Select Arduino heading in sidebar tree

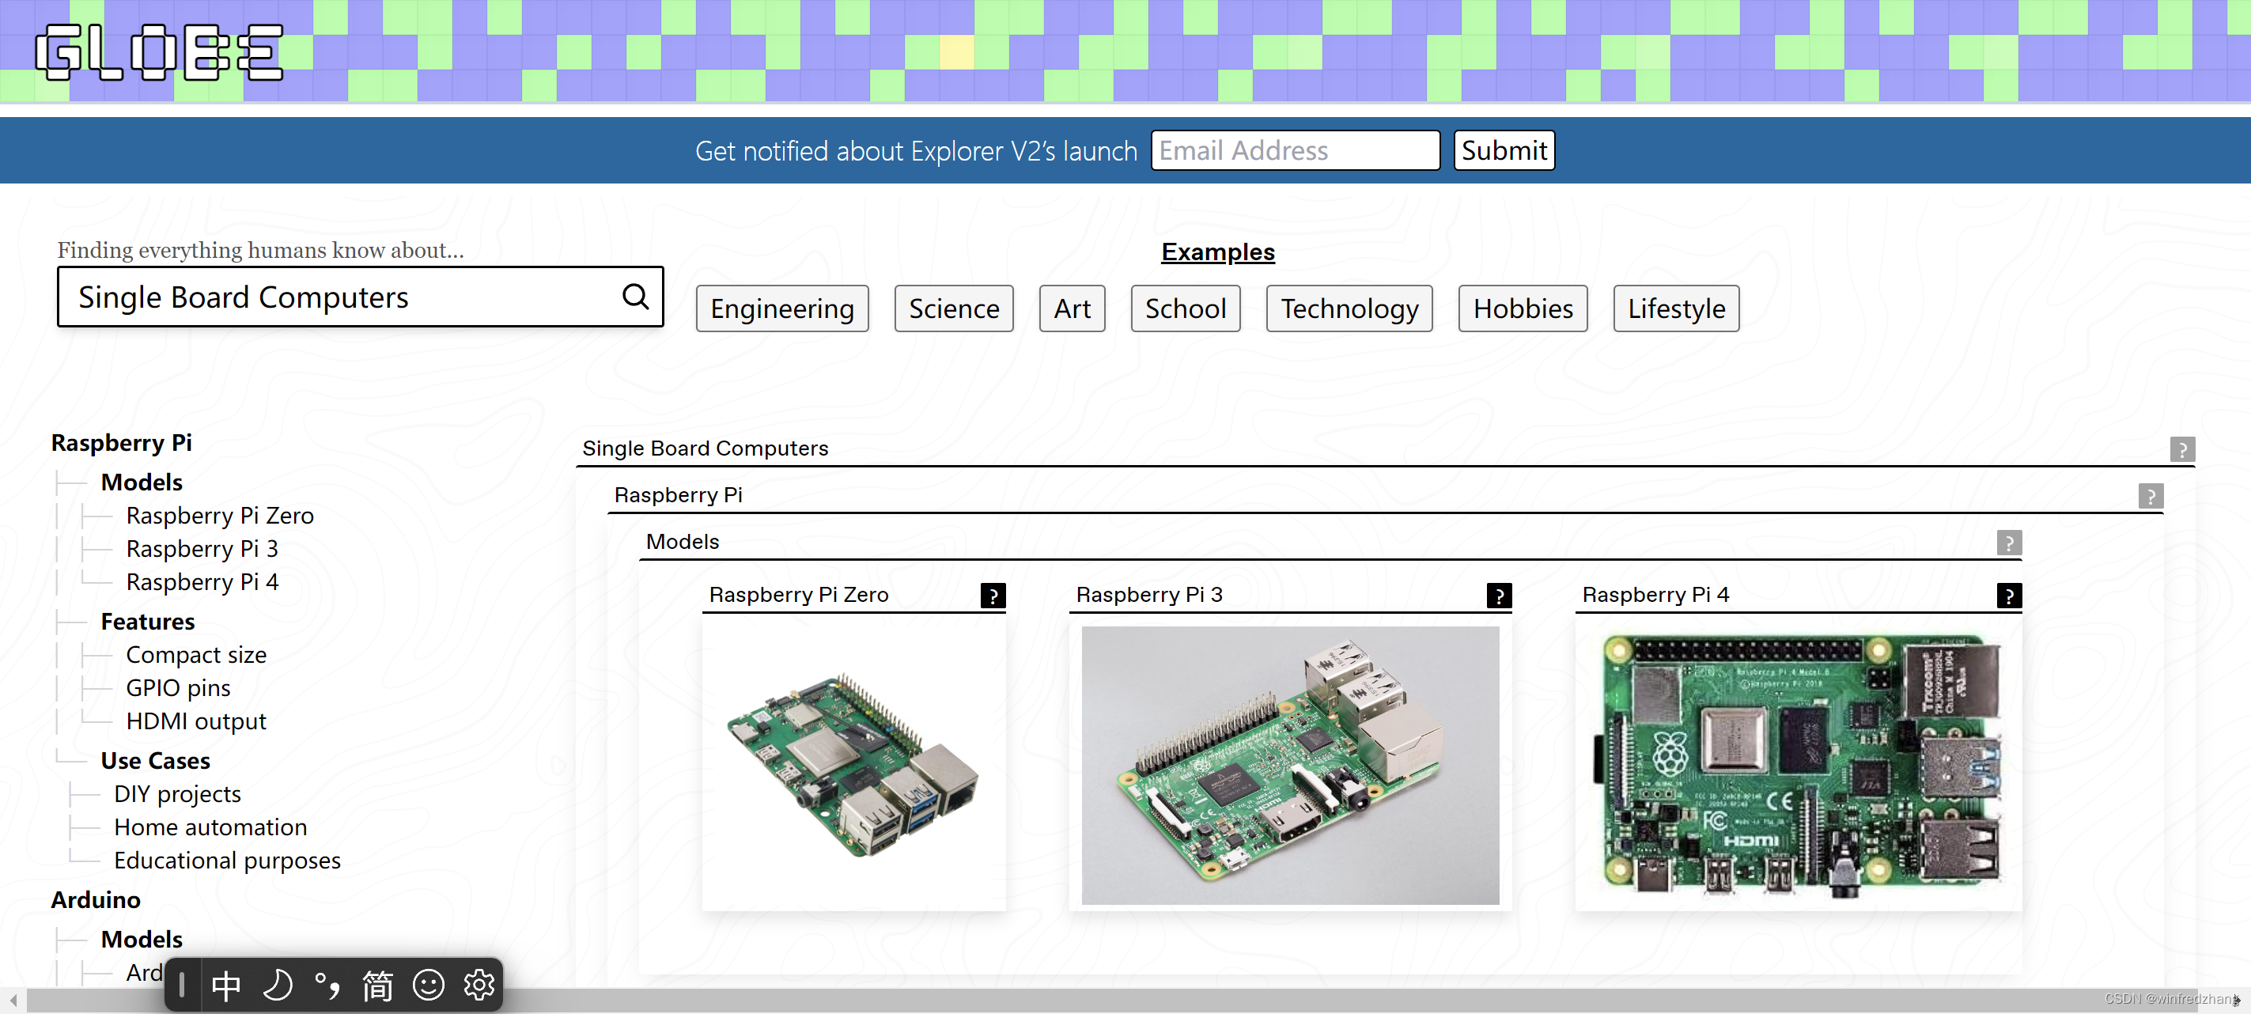pos(95,899)
